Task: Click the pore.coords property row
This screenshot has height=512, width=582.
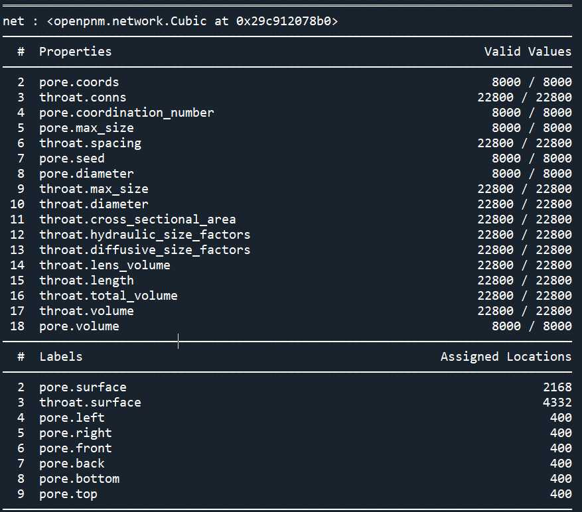Action: coord(287,82)
